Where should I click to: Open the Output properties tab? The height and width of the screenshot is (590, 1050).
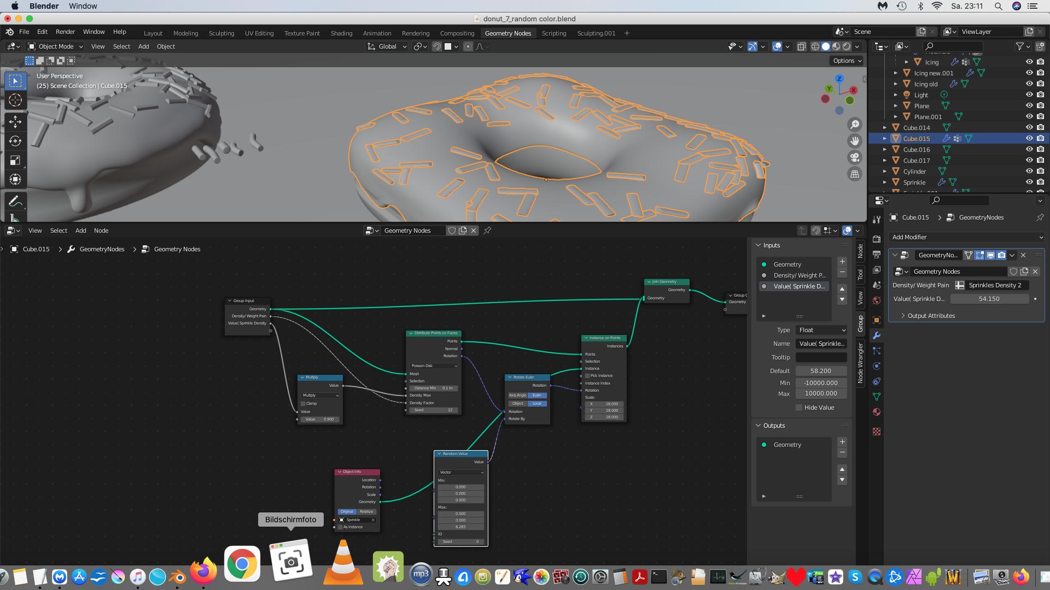[877, 254]
